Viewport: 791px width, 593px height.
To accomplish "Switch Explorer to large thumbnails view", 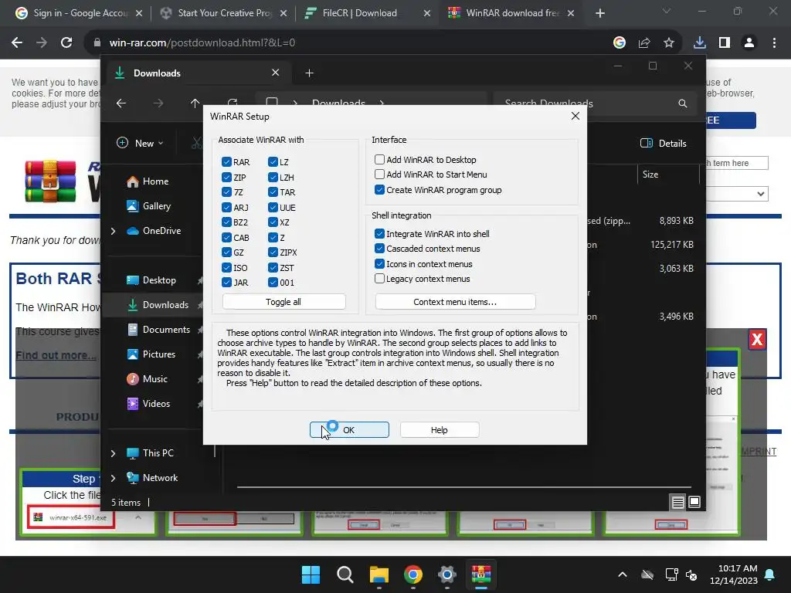I will [694, 502].
